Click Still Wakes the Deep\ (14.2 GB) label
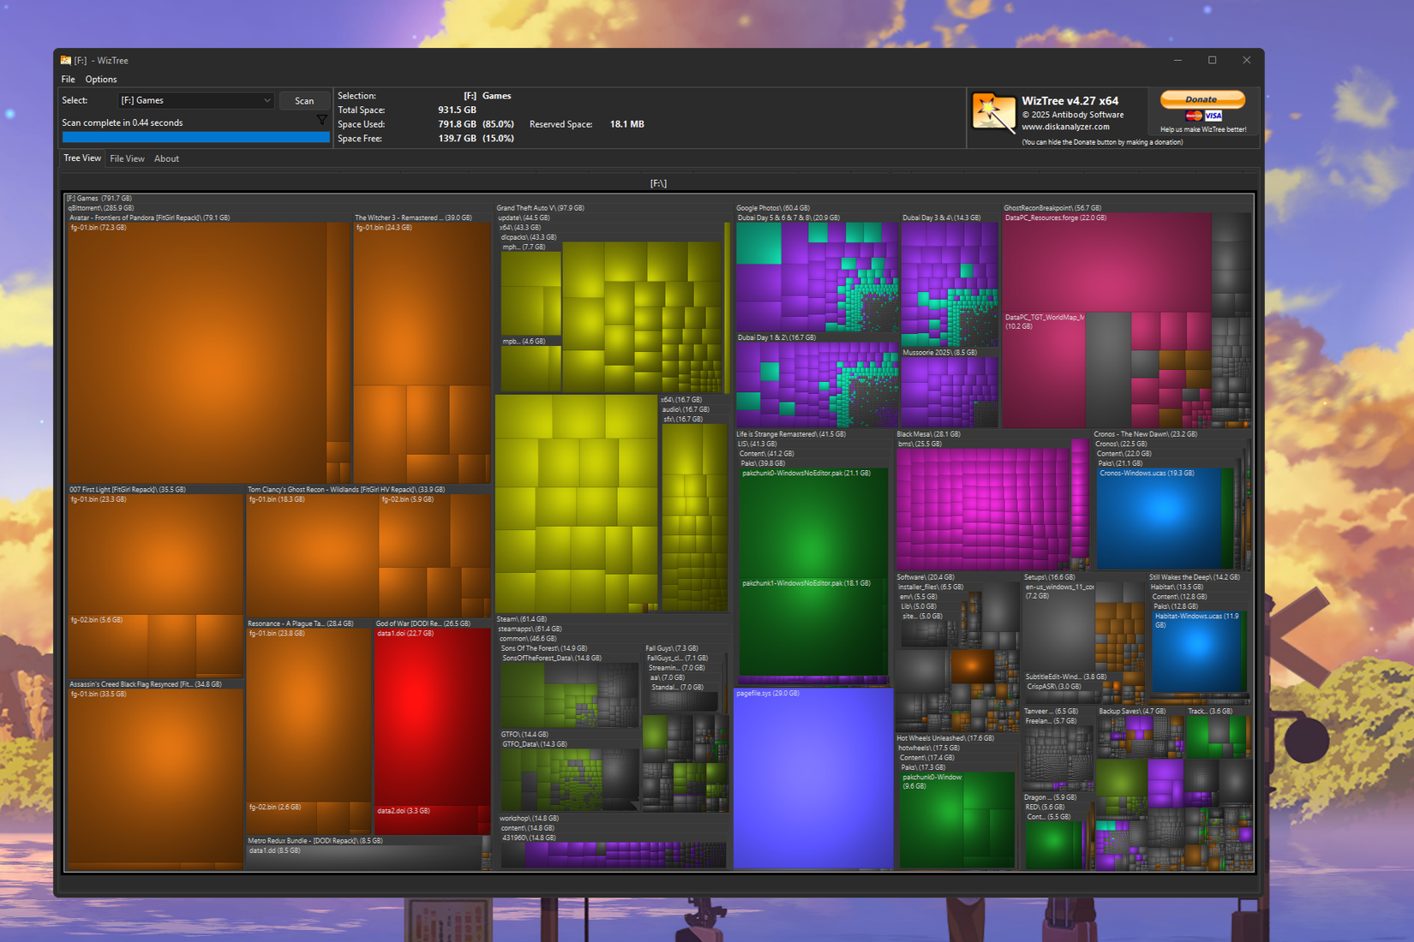The image size is (1414, 942). [x=1195, y=577]
